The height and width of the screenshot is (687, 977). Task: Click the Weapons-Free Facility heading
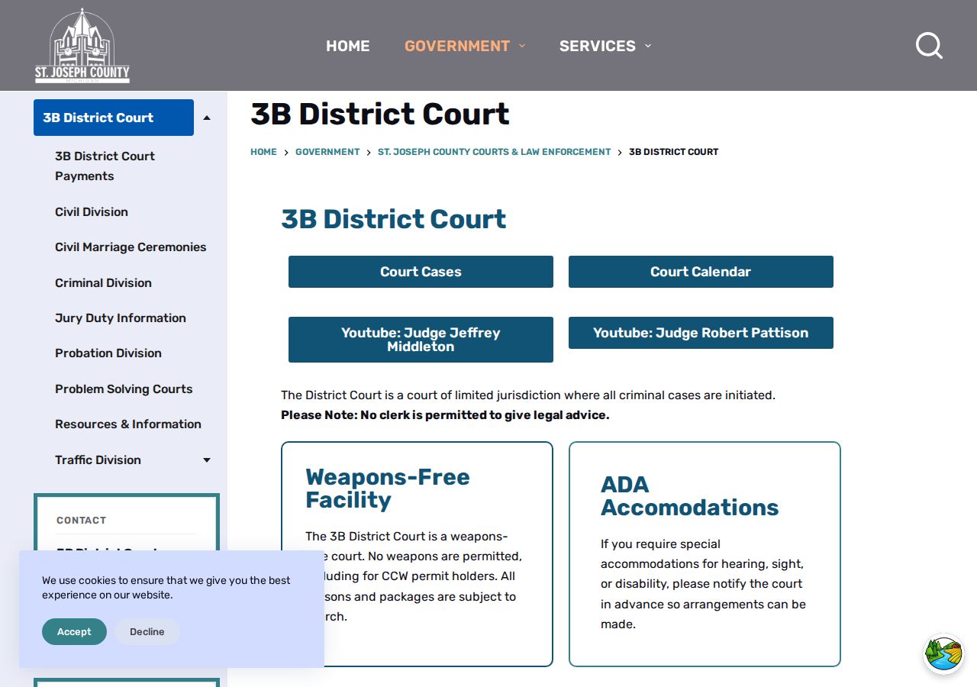[388, 489]
